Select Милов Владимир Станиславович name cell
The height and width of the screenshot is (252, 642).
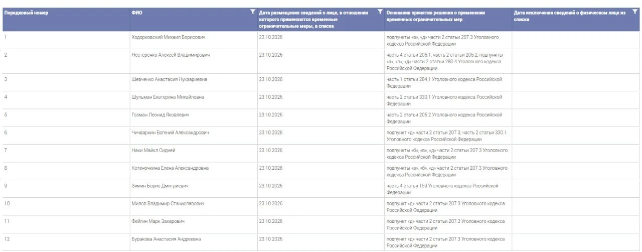click(x=193, y=206)
